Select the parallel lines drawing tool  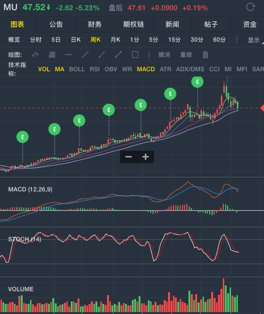(x=52, y=54)
